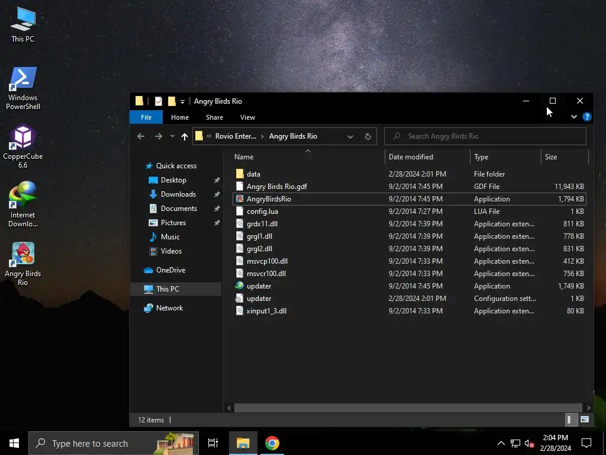
Task: Click the taskbar search box
Action: 113,443
